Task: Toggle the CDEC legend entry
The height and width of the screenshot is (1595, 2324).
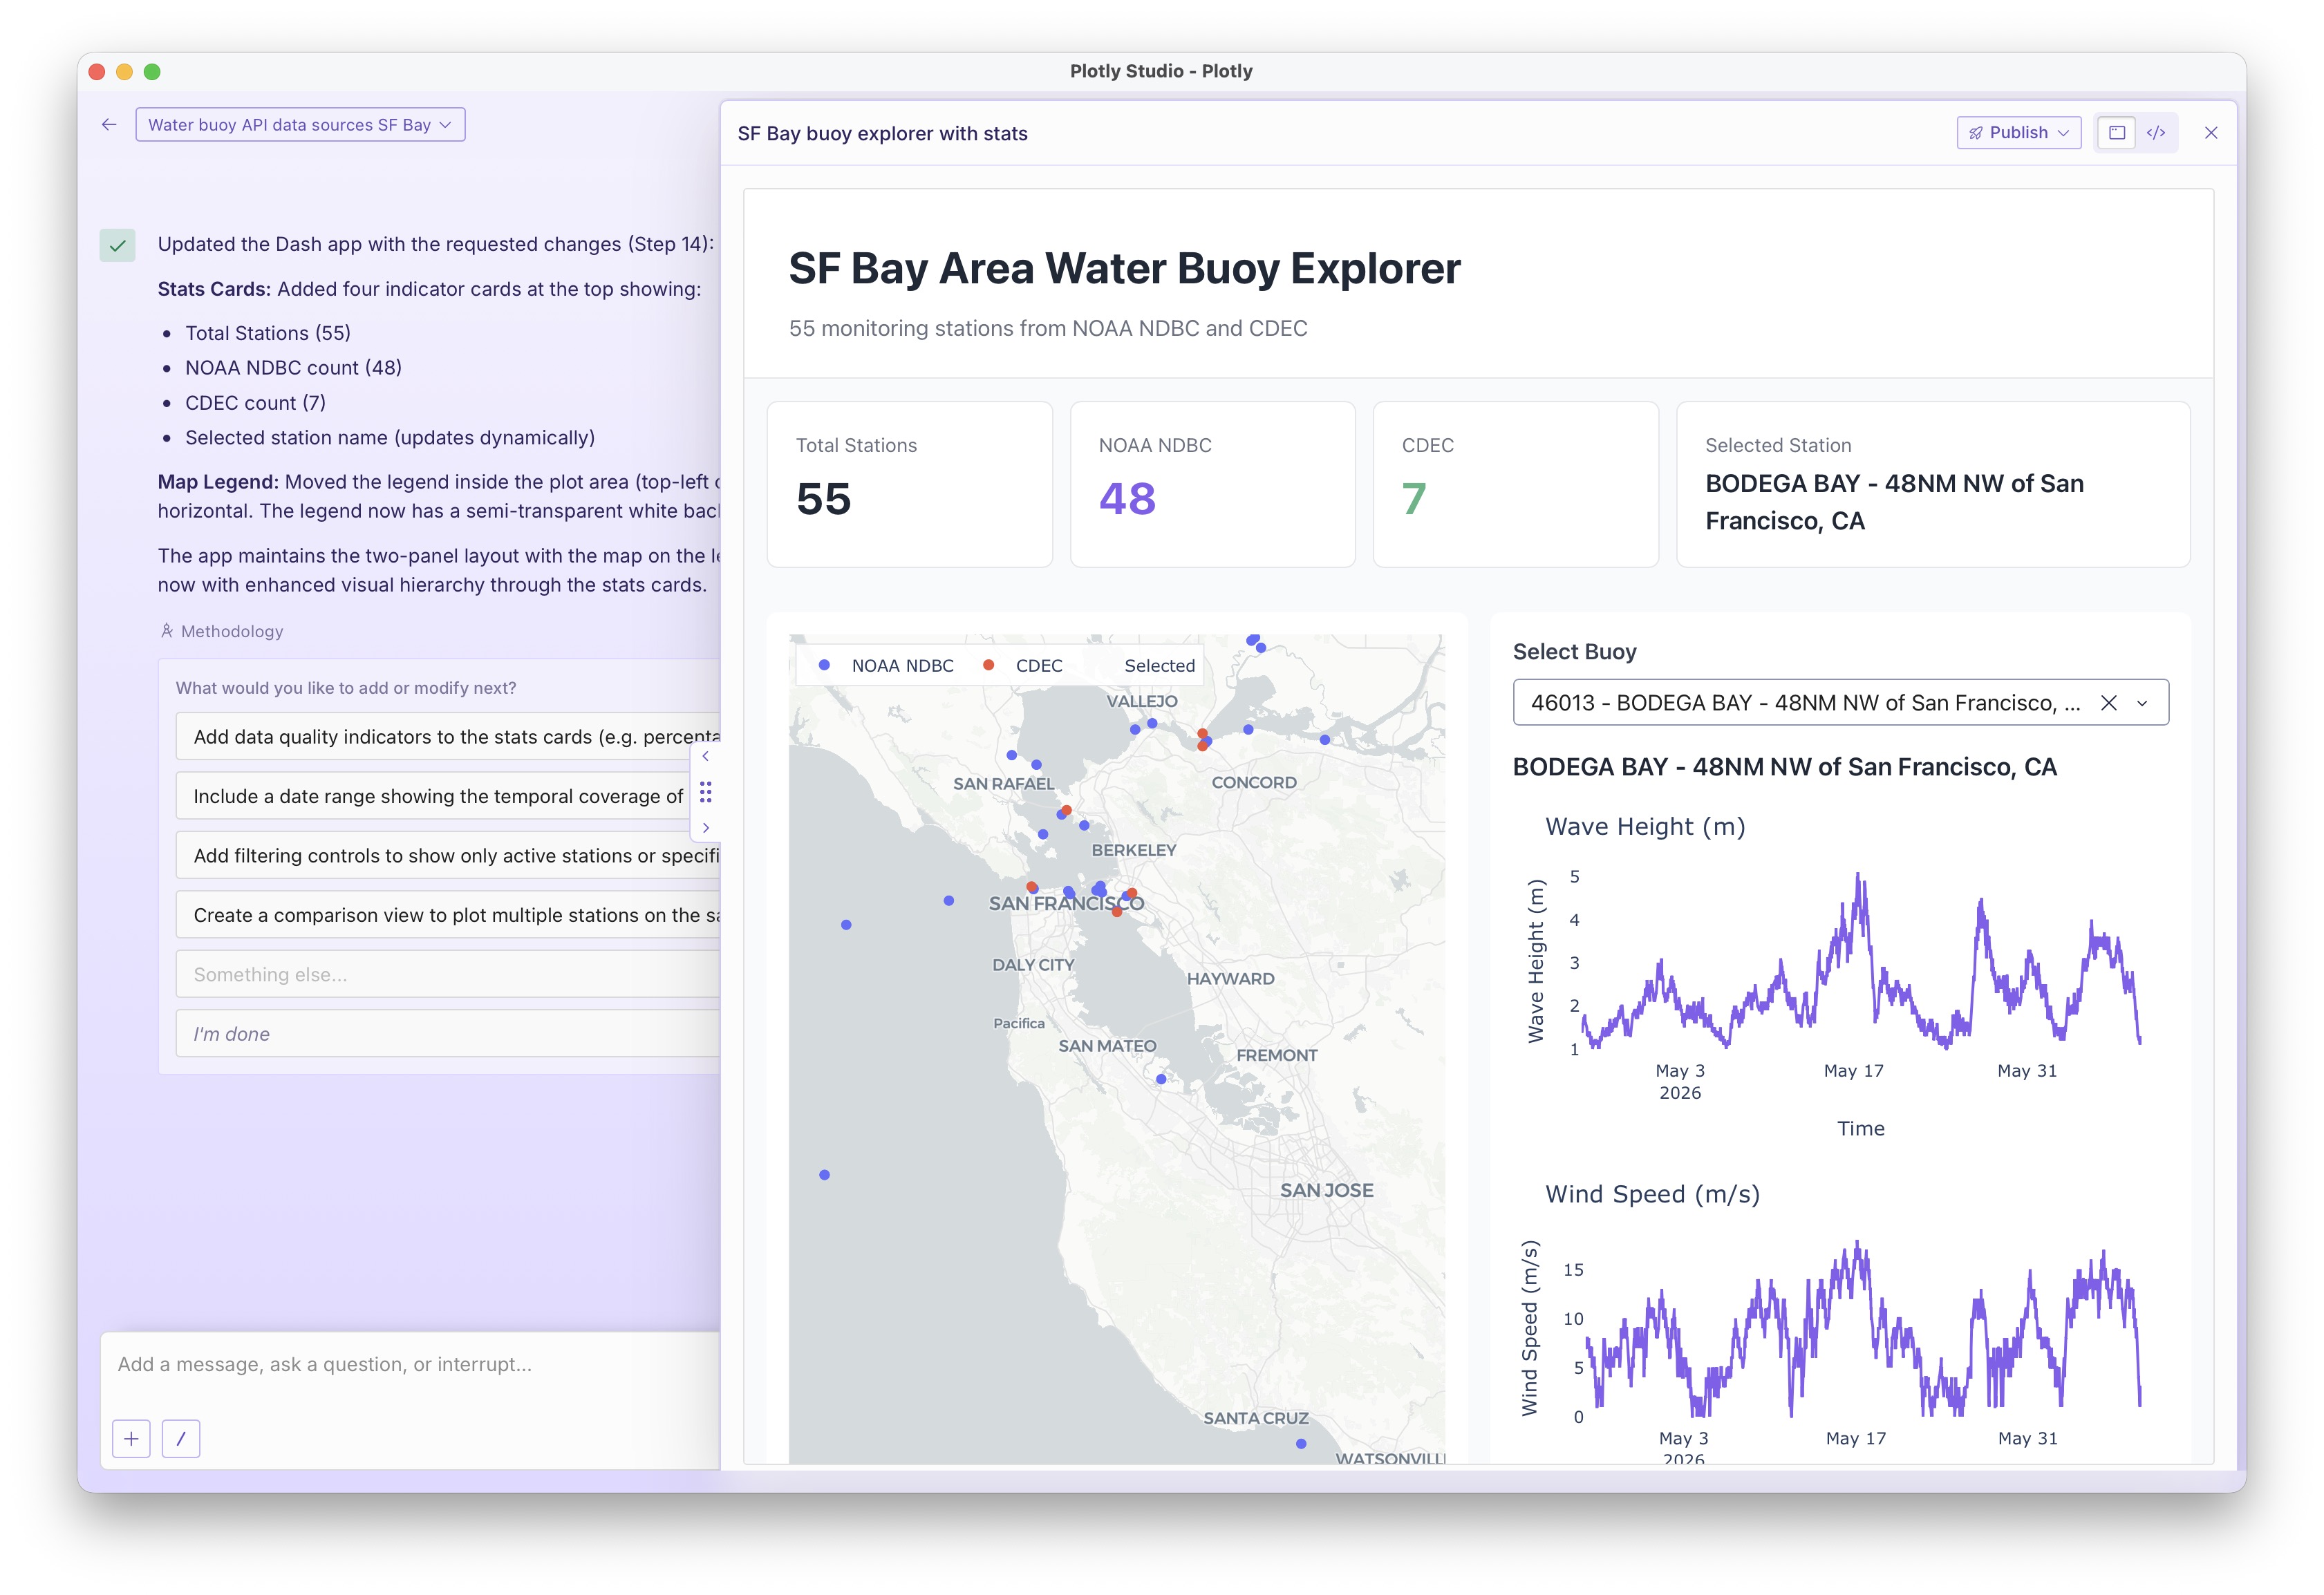Action: [x=1022, y=666]
